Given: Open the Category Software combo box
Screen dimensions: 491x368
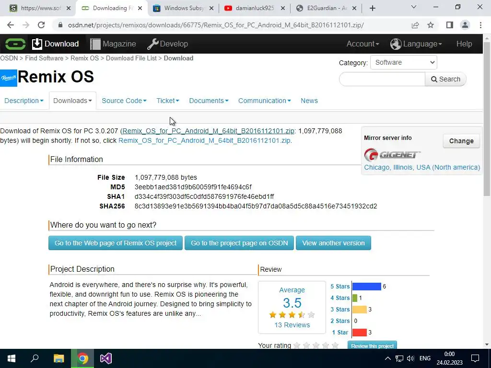Looking at the screenshot, I should tap(404, 62).
